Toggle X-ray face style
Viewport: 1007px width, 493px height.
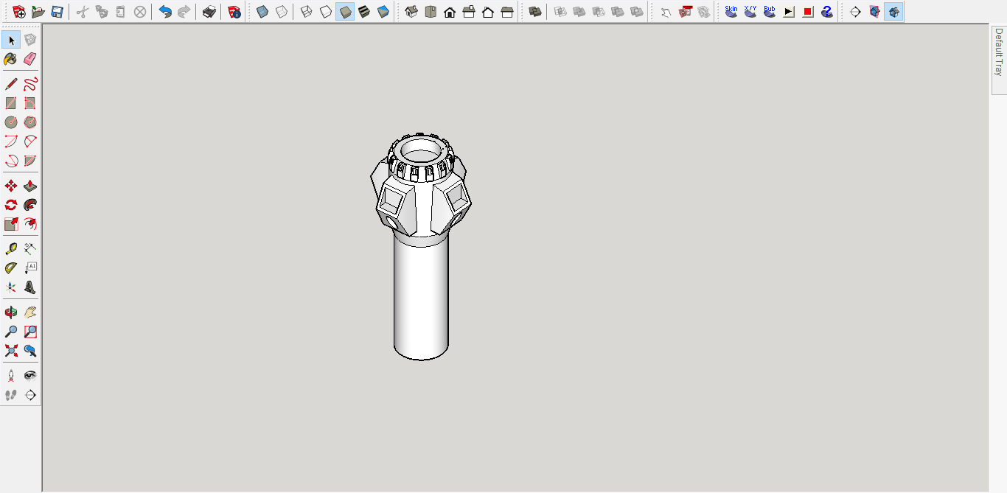click(262, 12)
